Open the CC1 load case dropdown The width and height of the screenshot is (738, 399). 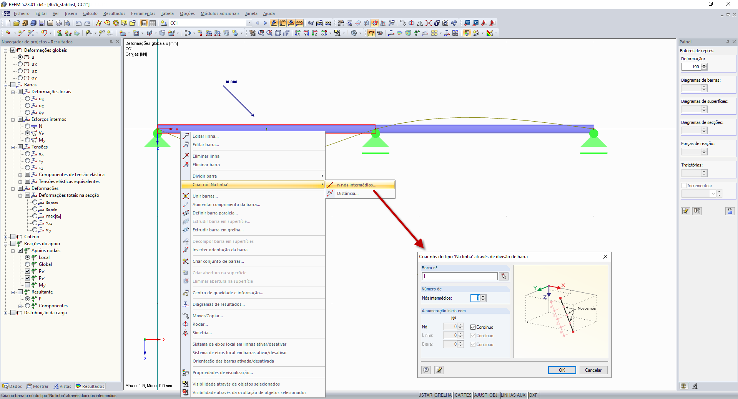click(249, 23)
